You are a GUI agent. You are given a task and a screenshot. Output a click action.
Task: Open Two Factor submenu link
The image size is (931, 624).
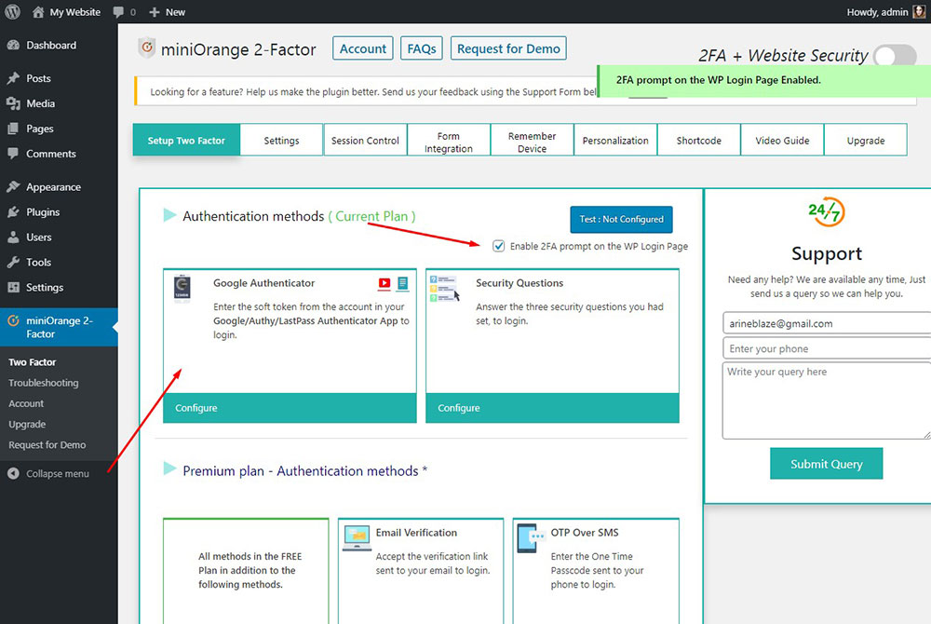(32, 362)
